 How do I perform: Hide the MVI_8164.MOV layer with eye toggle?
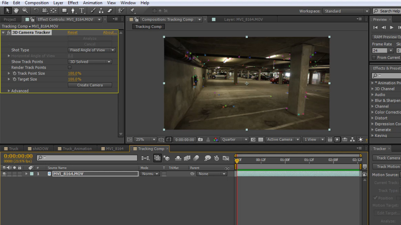coord(4,174)
